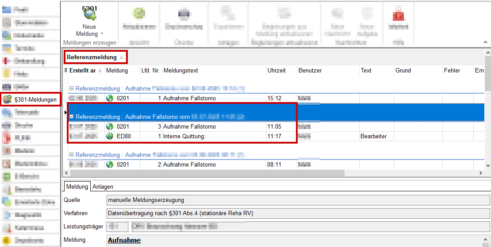Select the Meldung tab
491x247 pixels.
click(x=77, y=187)
